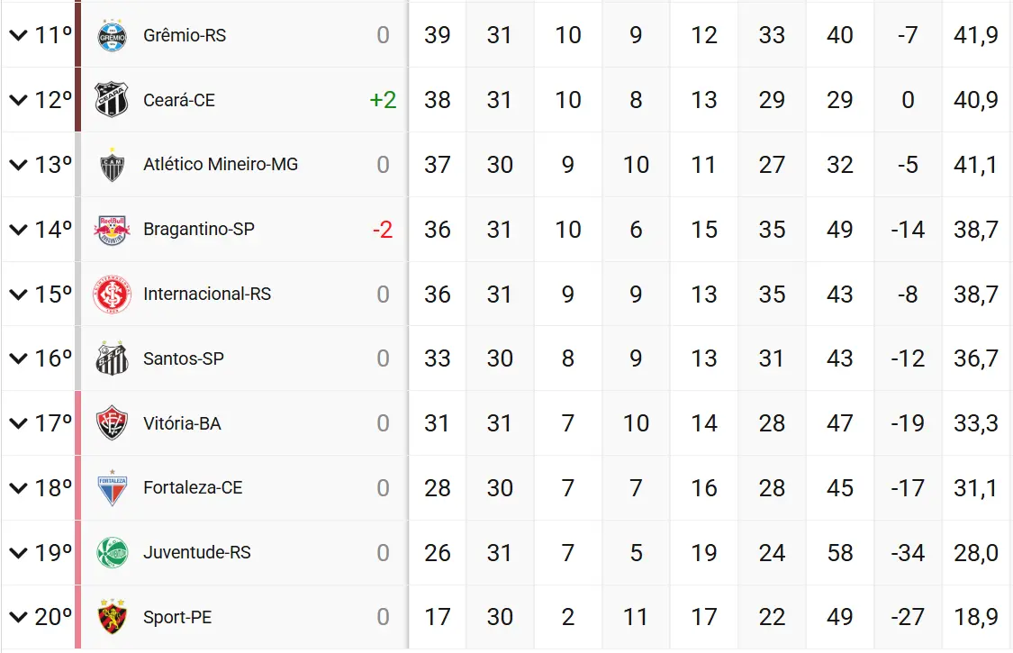Image resolution: width=1013 pixels, height=653 pixels.
Task: Click the Red Bull Bragantino logo
Action: tap(113, 230)
